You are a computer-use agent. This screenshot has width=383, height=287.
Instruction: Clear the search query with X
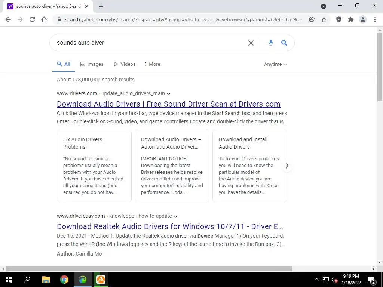(x=251, y=43)
